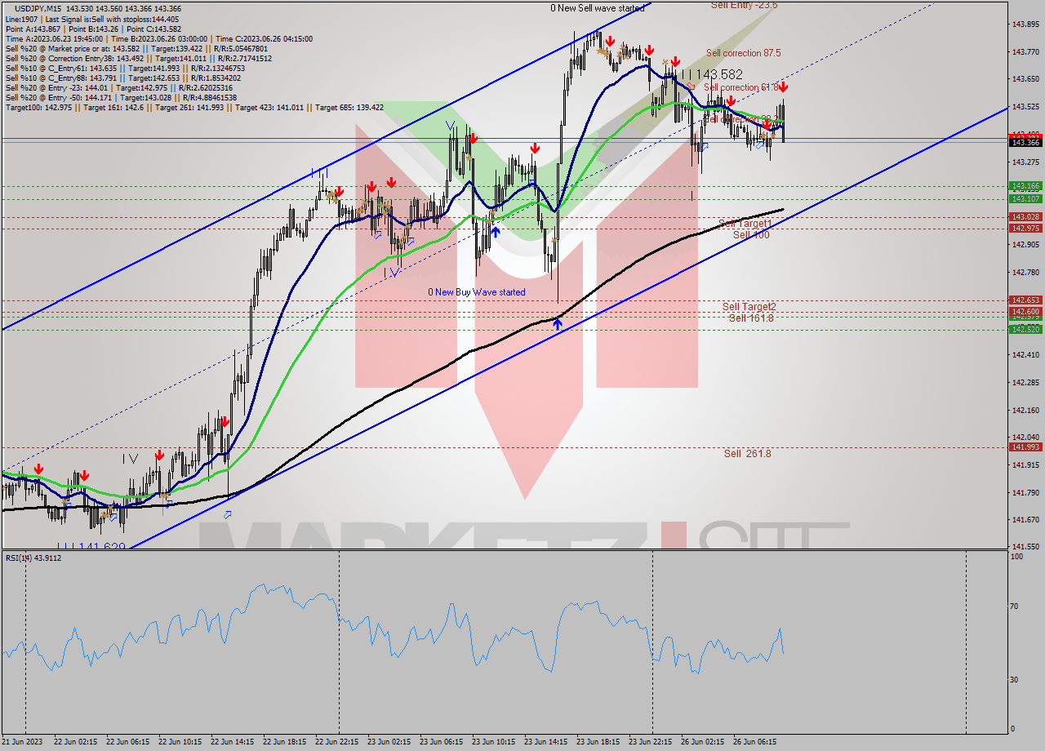Click the '22 Jun 22:15' time label

[336, 742]
